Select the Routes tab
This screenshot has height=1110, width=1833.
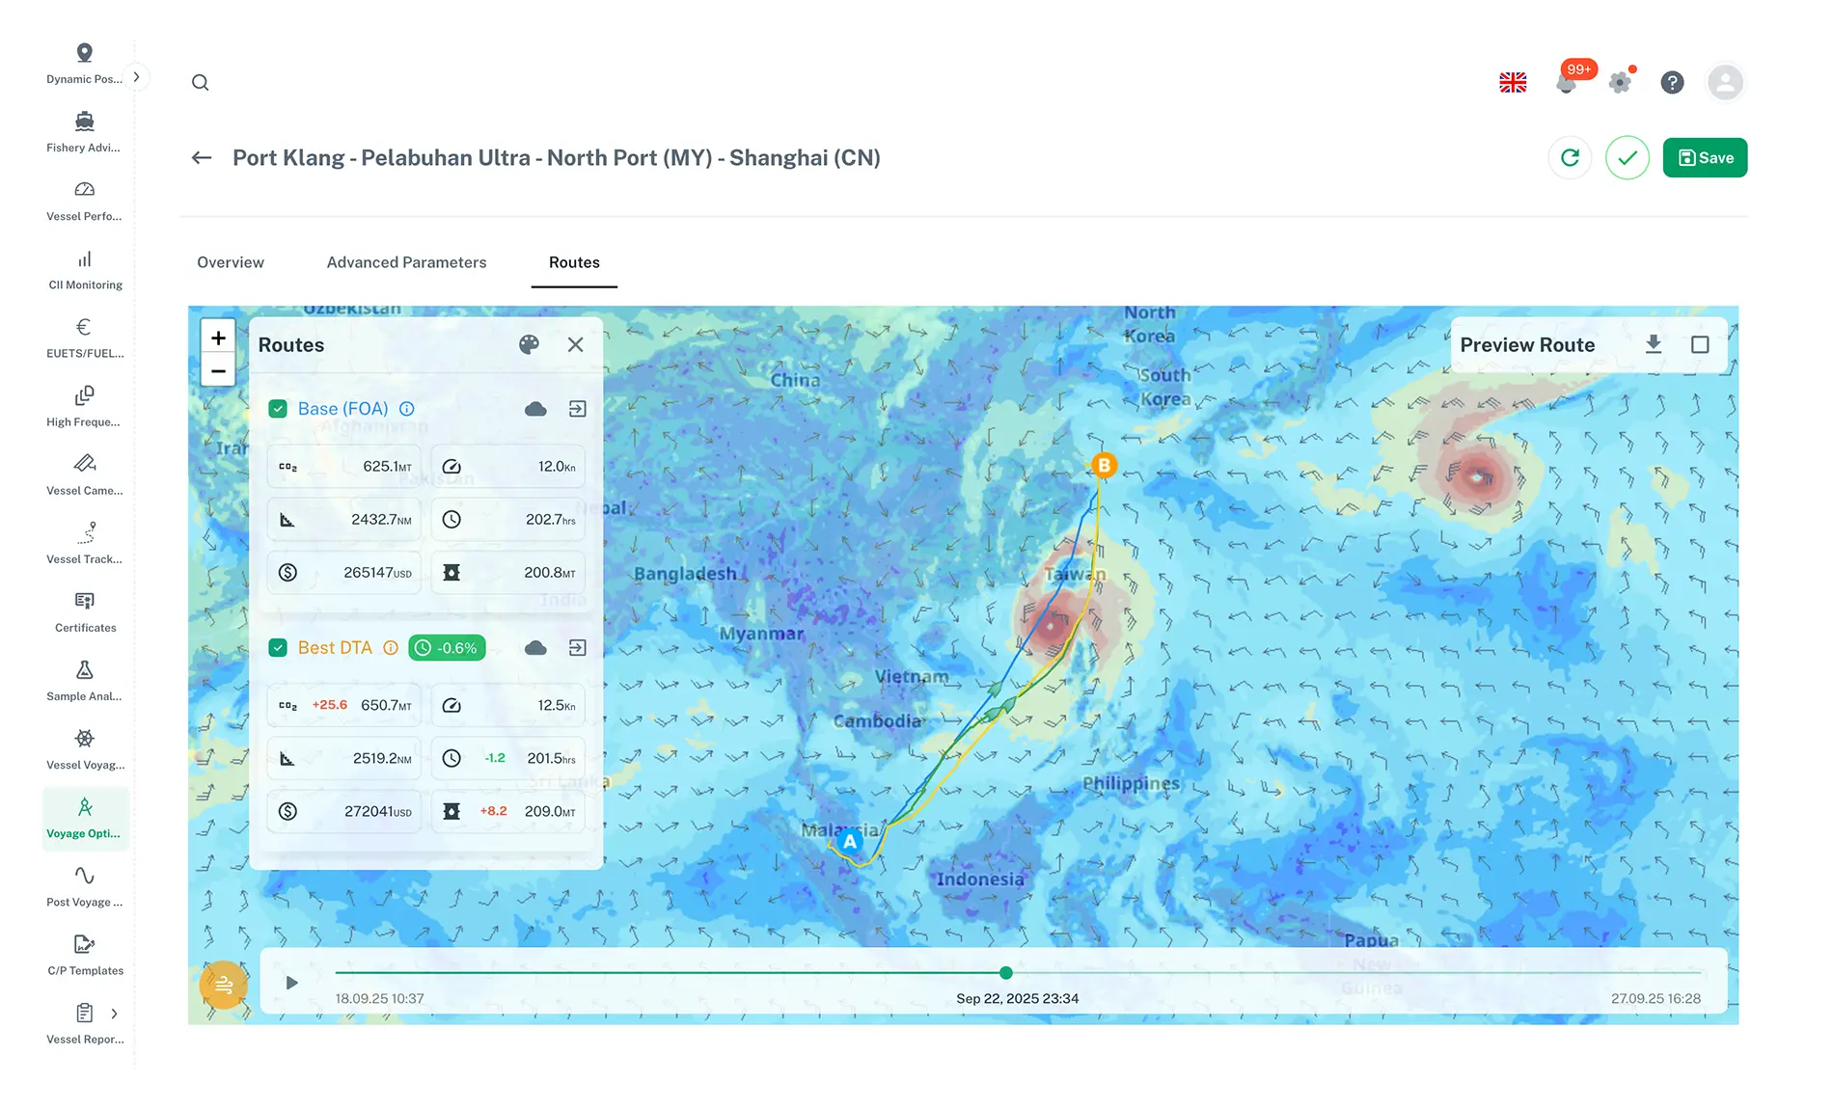574,262
